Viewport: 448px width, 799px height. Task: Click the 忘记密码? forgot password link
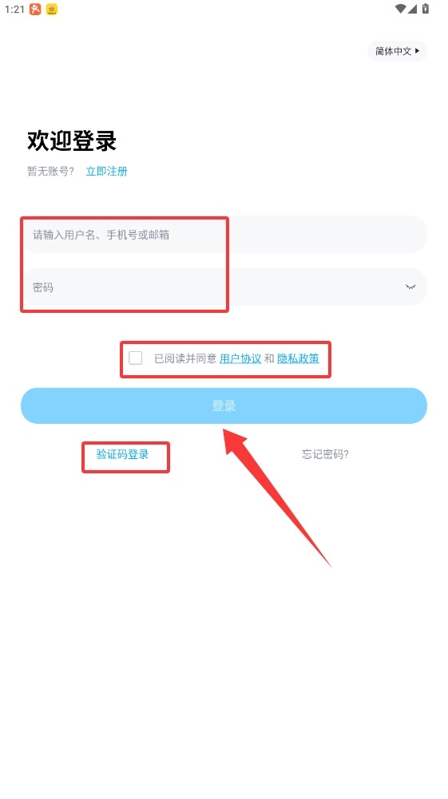[x=325, y=454]
